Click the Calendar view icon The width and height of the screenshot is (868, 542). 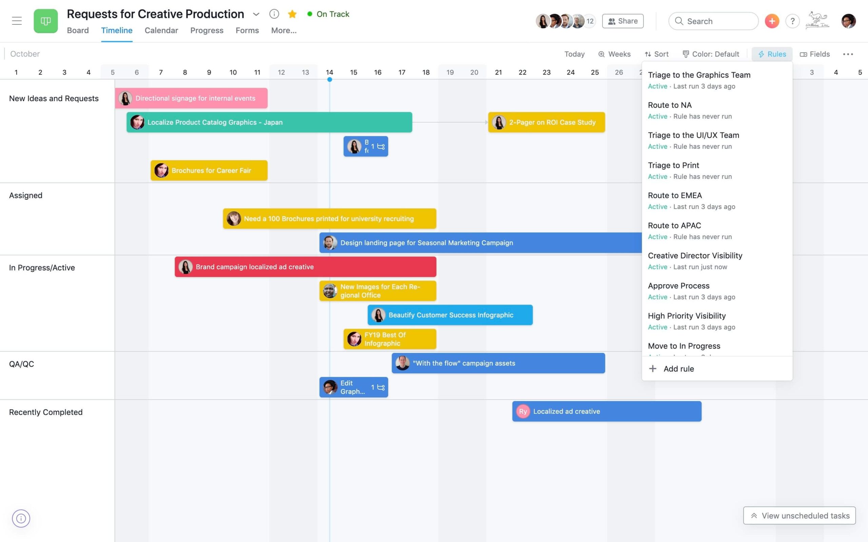pos(161,29)
